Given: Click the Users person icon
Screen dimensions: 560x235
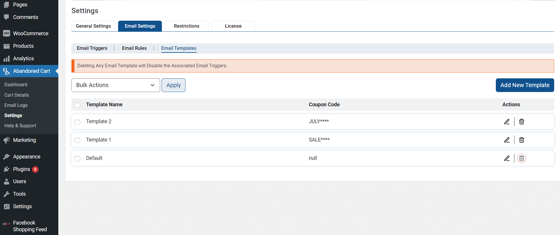Looking at the screenshot, I should click(x=6, y=181).
